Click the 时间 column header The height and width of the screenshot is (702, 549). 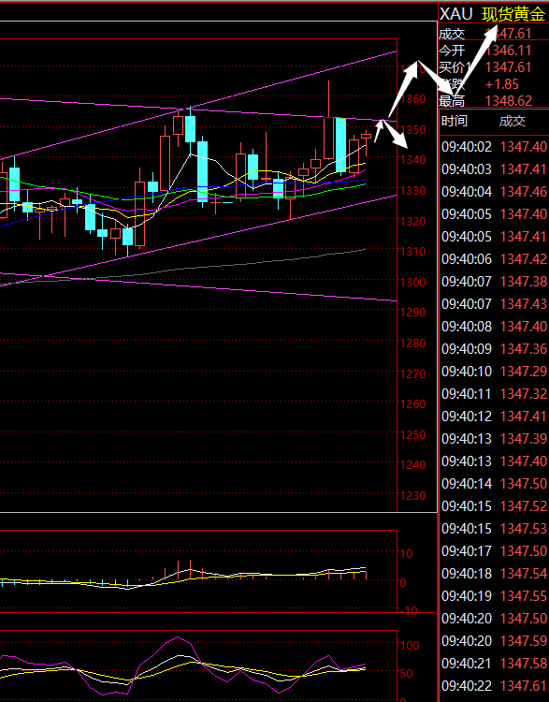click(x=455, y=121)
